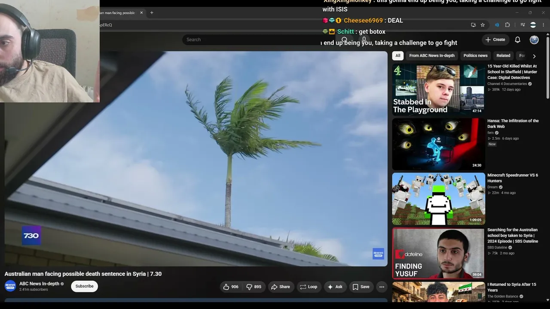Viewport: 550px width, 309px height.
Task: Click the install app icon in address bar
Action: 474,25
